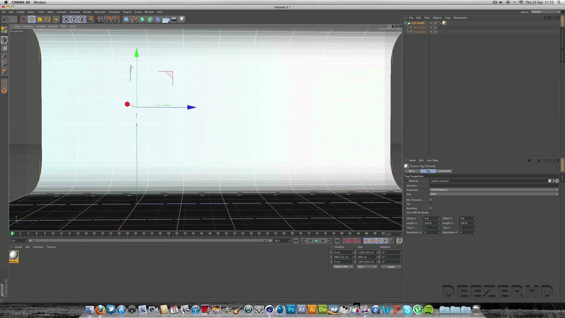
Task: Add a Cube primitive object
Action: tap(126, 19)
